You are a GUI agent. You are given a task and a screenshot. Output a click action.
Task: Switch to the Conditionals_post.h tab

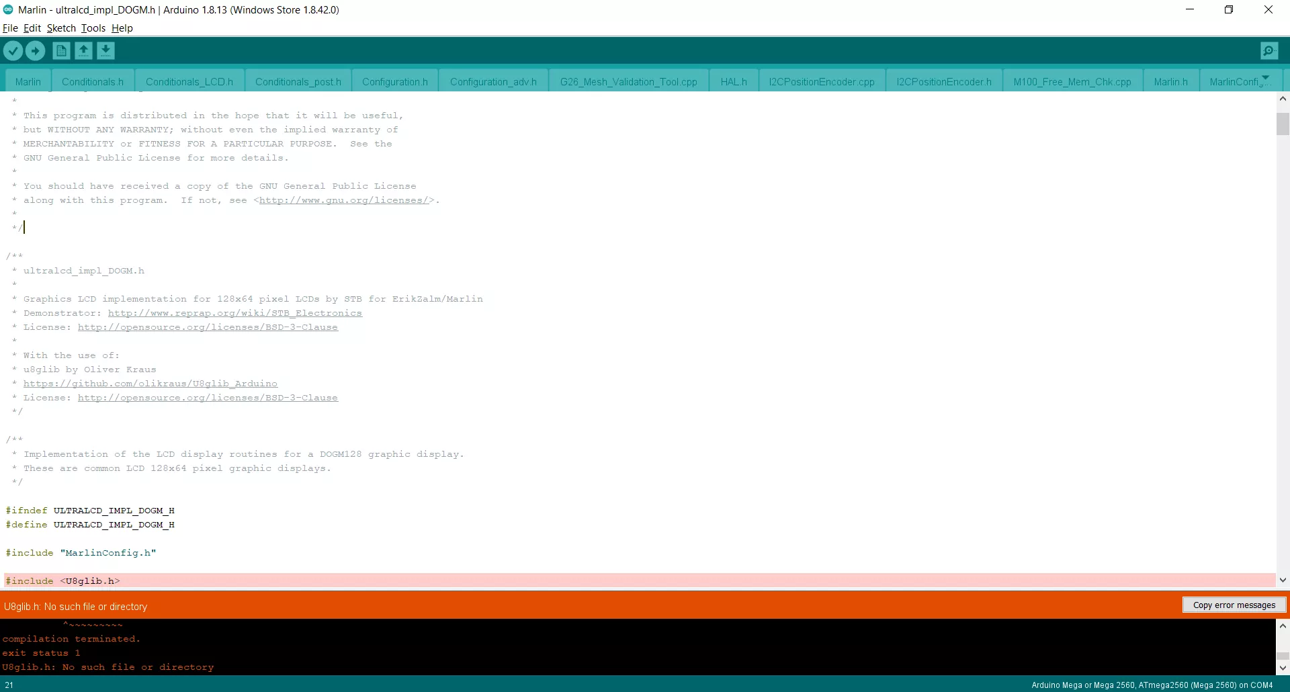(298, 81)
